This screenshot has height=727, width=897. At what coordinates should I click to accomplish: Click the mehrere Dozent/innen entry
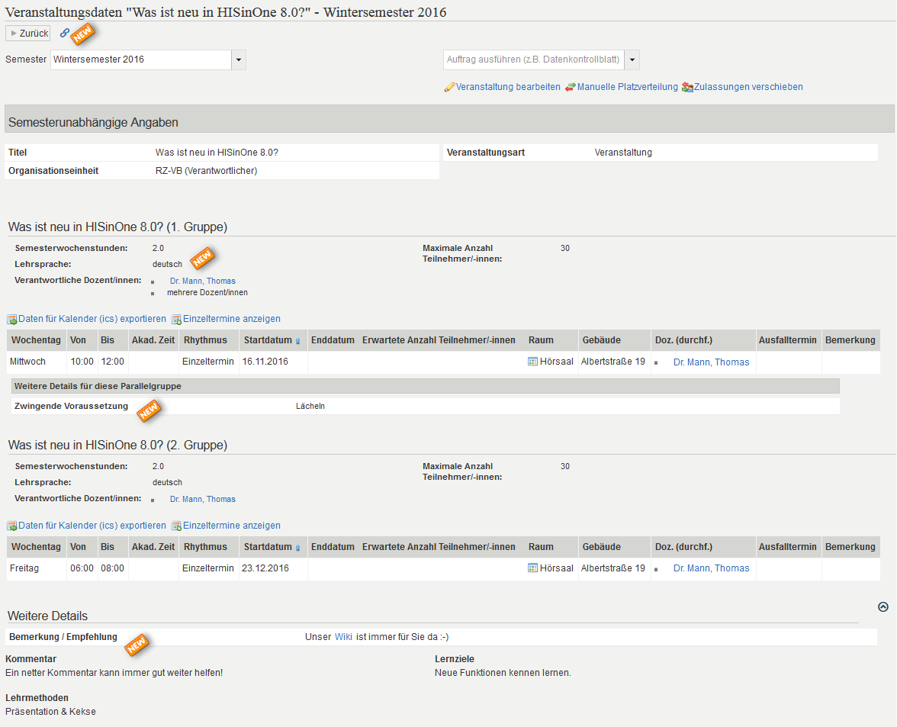coord(207,292)
